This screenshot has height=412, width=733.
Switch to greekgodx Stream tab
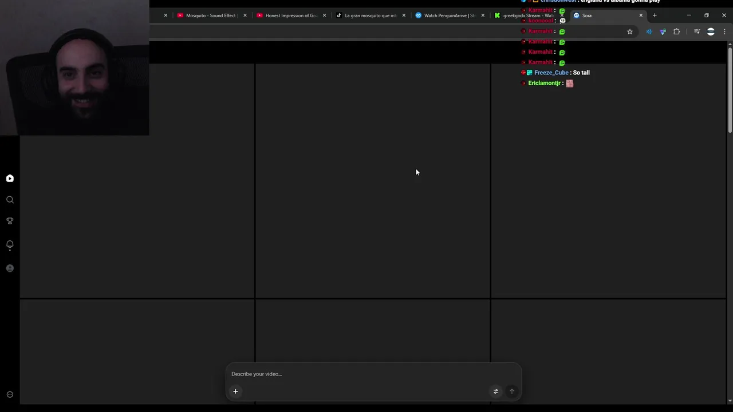[x=528, y=15]
